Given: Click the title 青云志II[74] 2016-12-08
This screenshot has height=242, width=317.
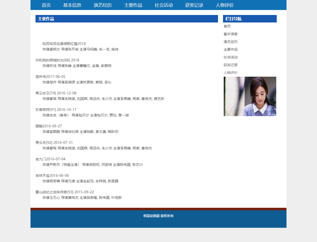Looking at the screenshot, I should [x=56, y=93].
